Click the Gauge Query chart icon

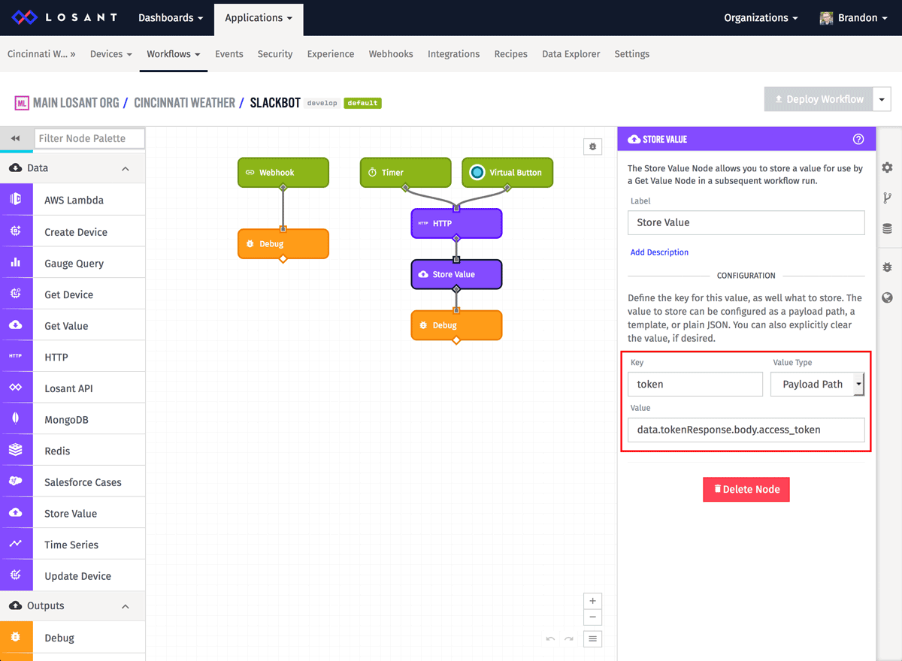(x=16, y=263)
